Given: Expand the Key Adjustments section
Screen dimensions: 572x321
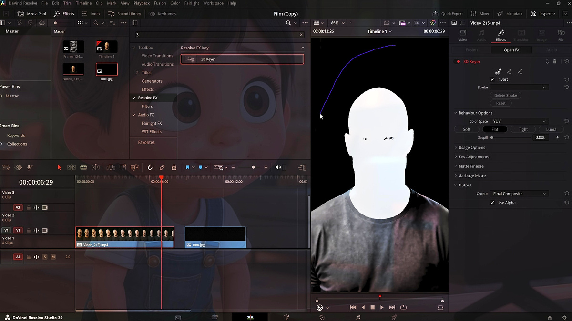Looking at the screenshot, I should (x=473, y=157).
